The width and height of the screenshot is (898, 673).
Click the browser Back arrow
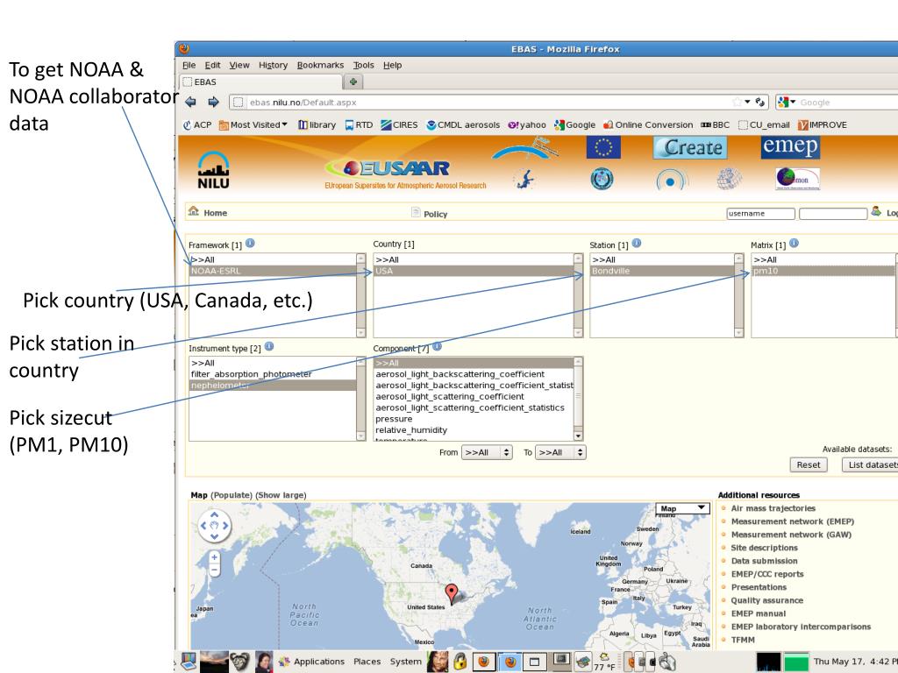(x=190, y=102)
